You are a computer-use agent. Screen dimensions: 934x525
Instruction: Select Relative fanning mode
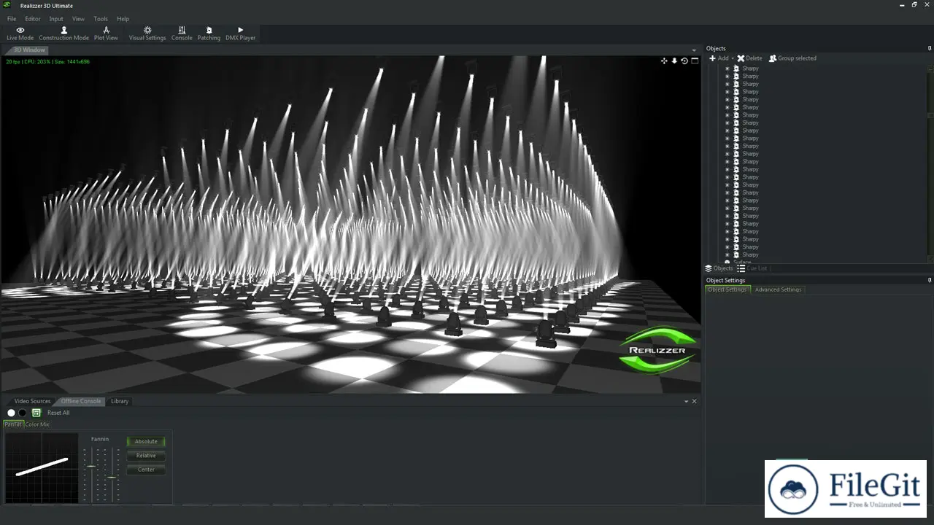click(x=146, y=456)
